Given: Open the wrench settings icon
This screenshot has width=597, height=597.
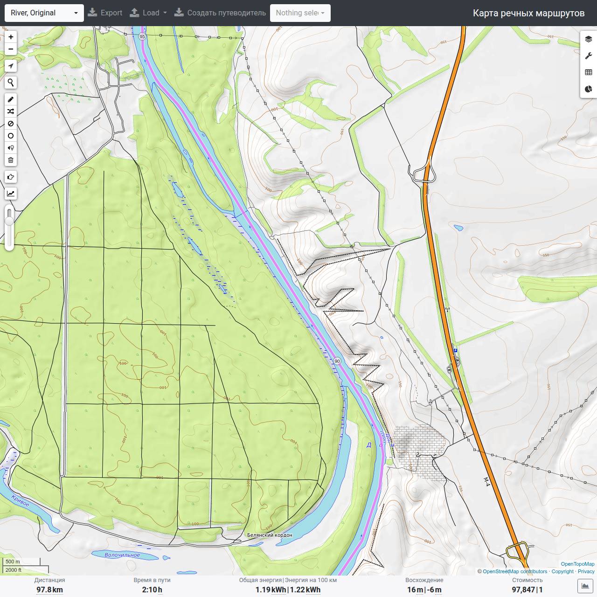Looking at the screenshot, I should point(589,56).
